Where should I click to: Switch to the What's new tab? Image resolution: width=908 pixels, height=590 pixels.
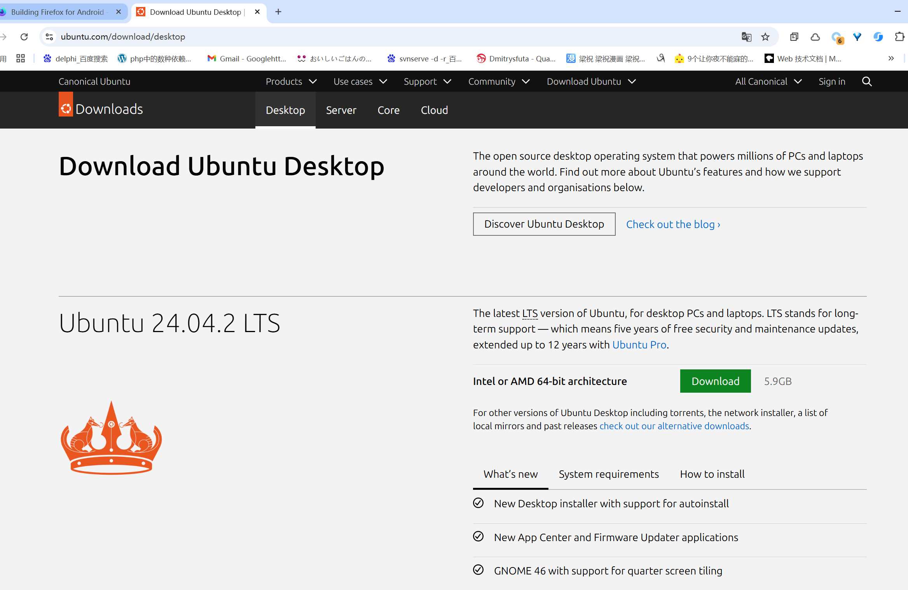click(x=510, y=474)
